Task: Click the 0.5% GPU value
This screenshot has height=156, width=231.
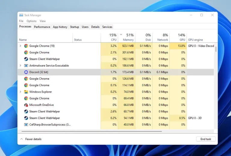Action: click(x=182, y=118)
